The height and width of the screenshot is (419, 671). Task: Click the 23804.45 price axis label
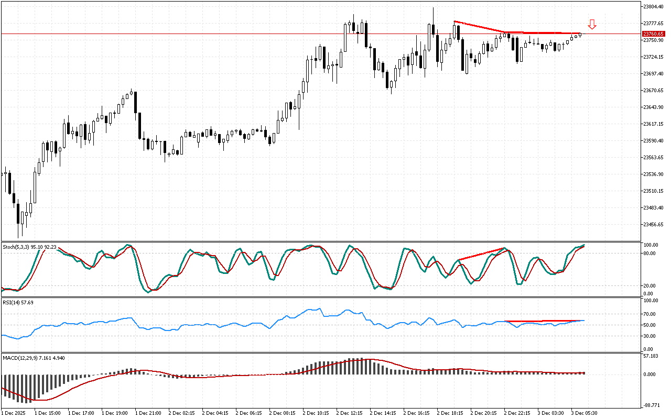654,6
